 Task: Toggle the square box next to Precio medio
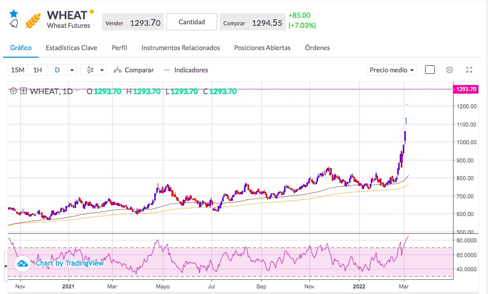(430, 70)
